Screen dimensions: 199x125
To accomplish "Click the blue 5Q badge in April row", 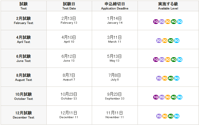I will point(177,41).
